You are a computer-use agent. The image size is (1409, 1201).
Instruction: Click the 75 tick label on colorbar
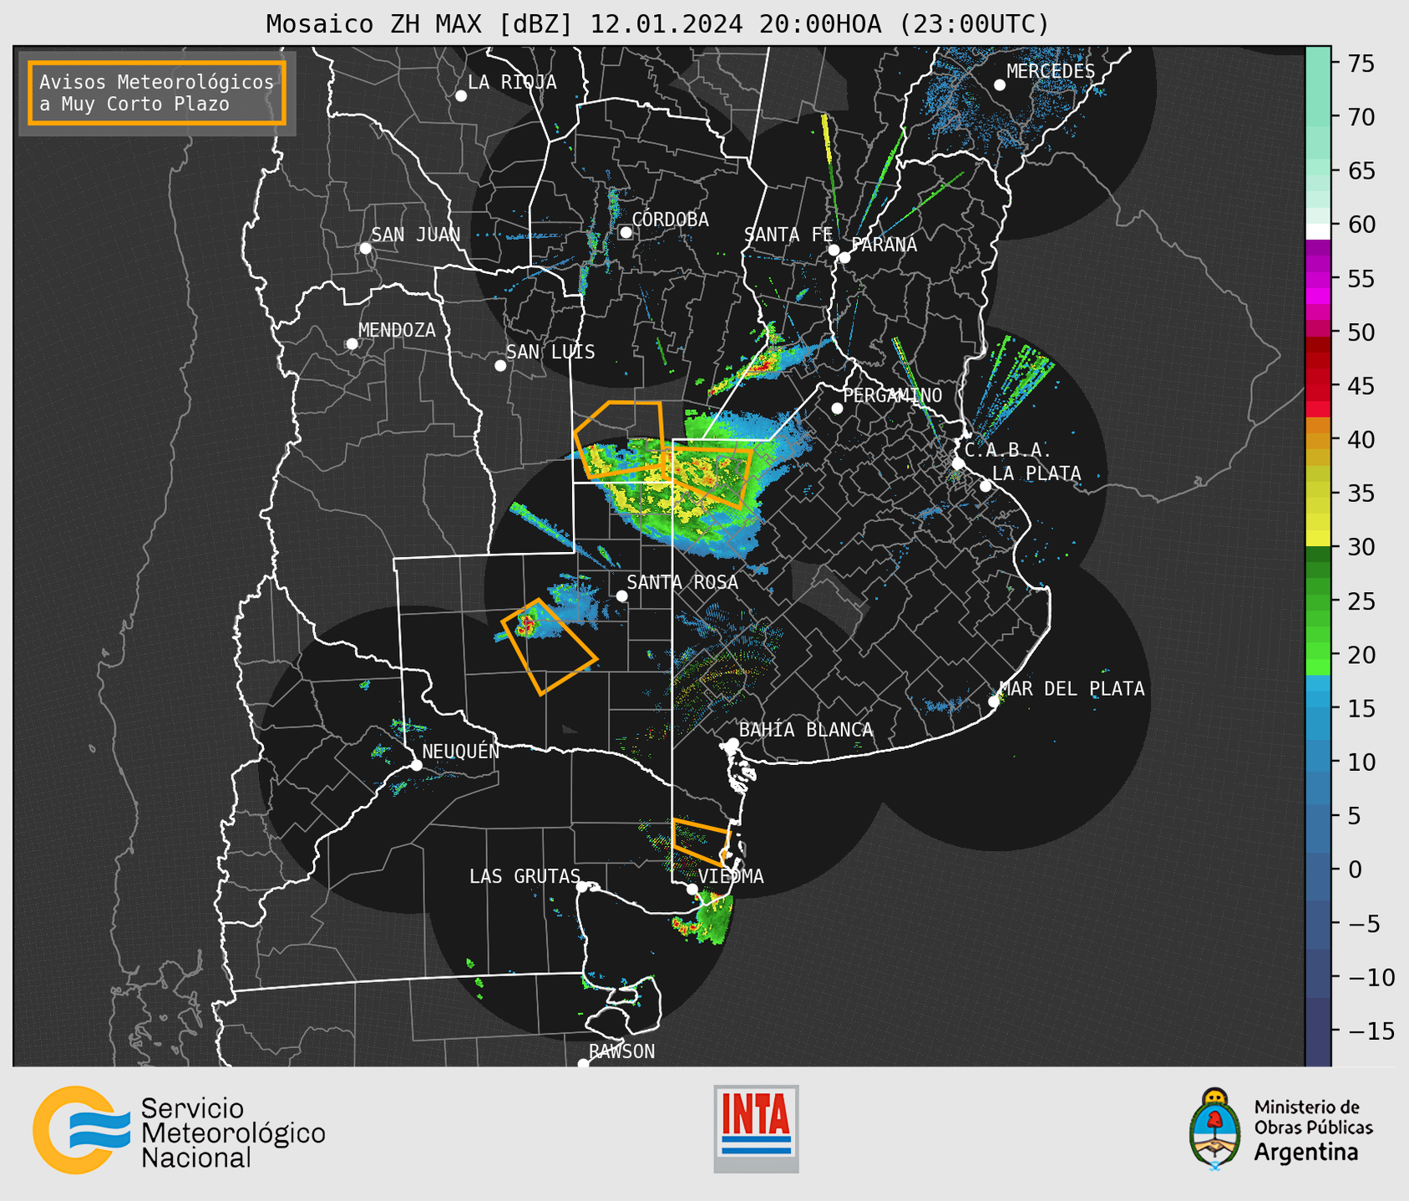(x=1361, y=63)
